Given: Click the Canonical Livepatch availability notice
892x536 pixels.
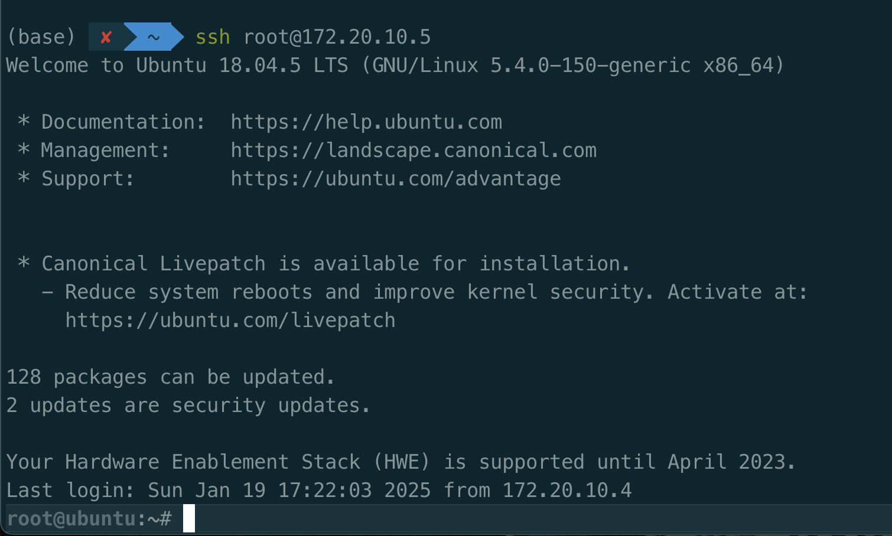Looking at the screenshot, I should (x=336, y=264).
